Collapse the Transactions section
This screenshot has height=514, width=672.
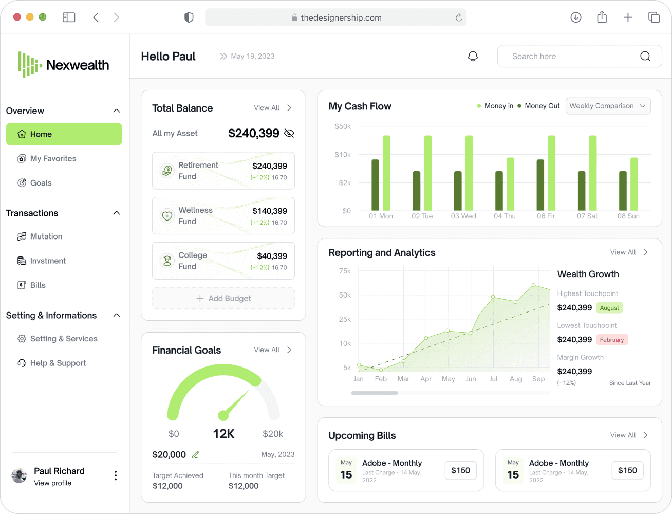pos(117,213)
